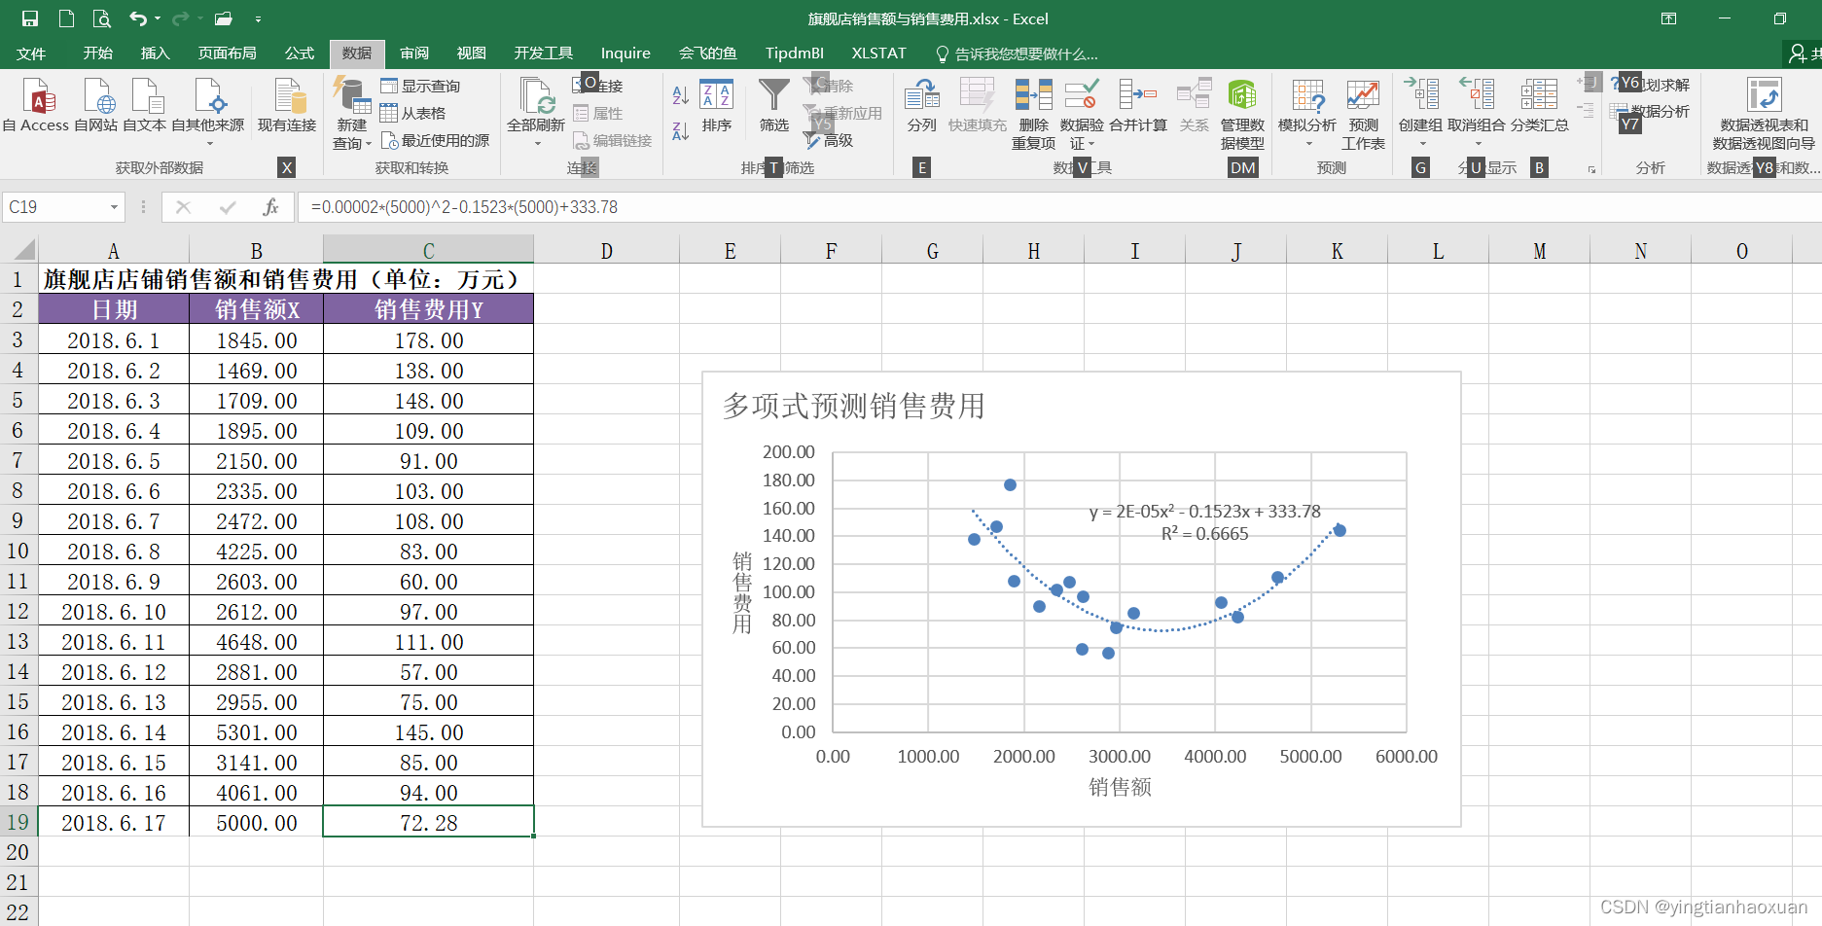Toggle the 显示查询 query pane
This screenshot has height=926, width=1822.
pos(408,86)
